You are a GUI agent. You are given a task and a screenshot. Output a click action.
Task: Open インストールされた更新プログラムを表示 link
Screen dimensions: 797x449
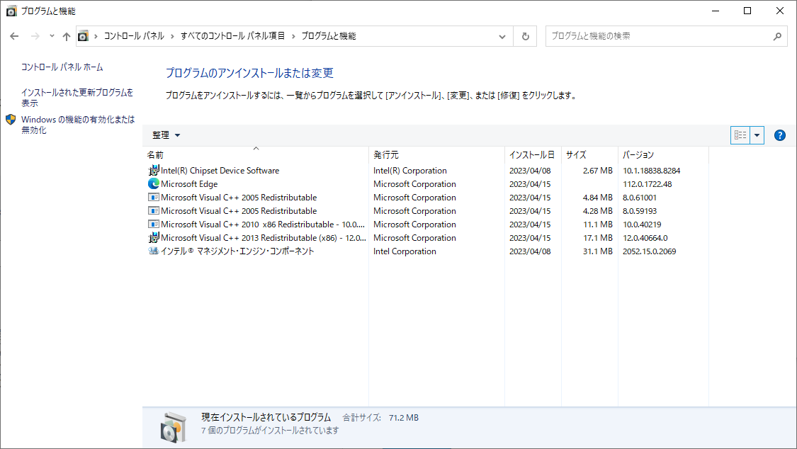tap(77, 98)
